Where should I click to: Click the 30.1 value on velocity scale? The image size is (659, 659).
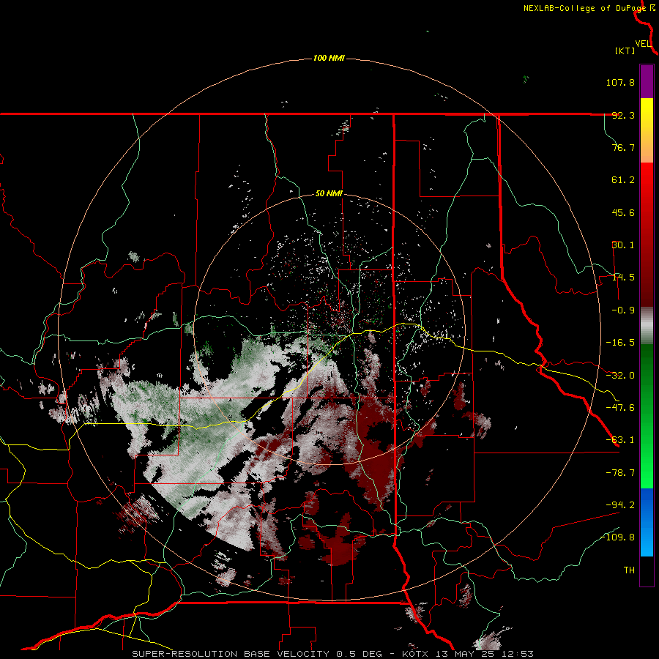pos(623,245)
